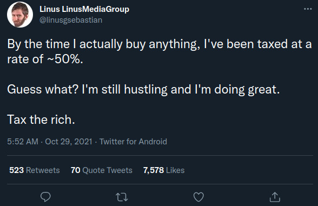Viewport: 318px width, 206px height.
Task: Show who gave the 7,578 Likes
Action: pyautogui.click(x=164, y=170)
